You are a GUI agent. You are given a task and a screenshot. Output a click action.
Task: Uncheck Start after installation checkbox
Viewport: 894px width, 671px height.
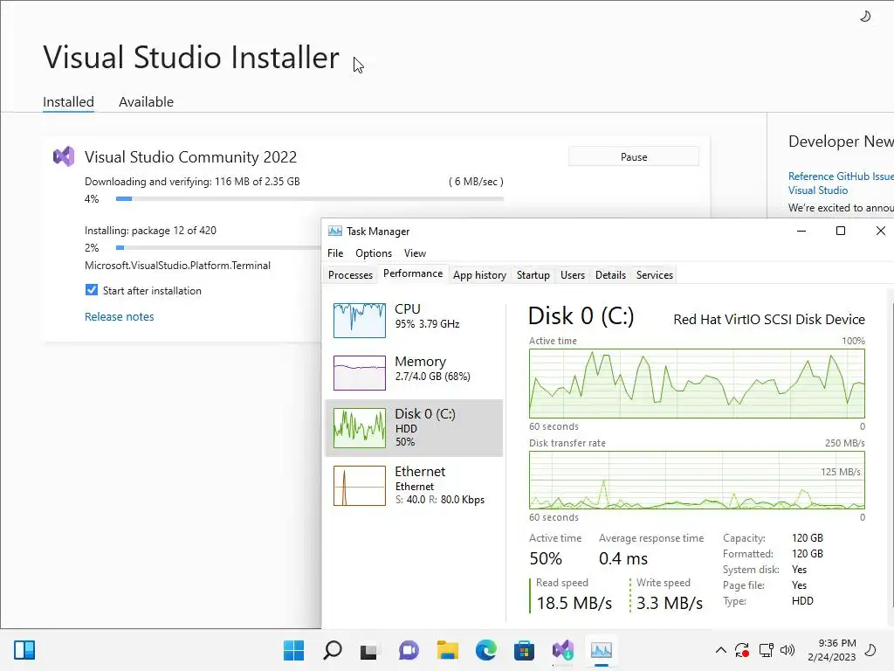(91, 290)
